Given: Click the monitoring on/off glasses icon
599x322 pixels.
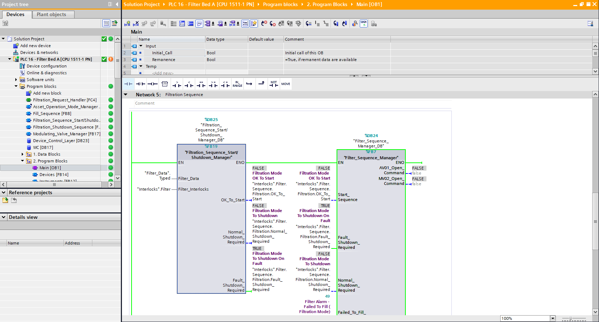Looking at the screenshot, I should 363,24.
